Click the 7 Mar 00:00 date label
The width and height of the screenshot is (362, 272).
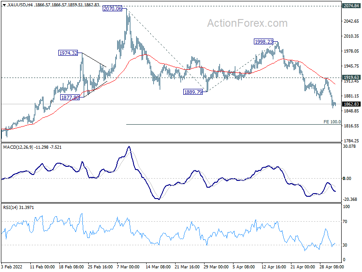128,267
